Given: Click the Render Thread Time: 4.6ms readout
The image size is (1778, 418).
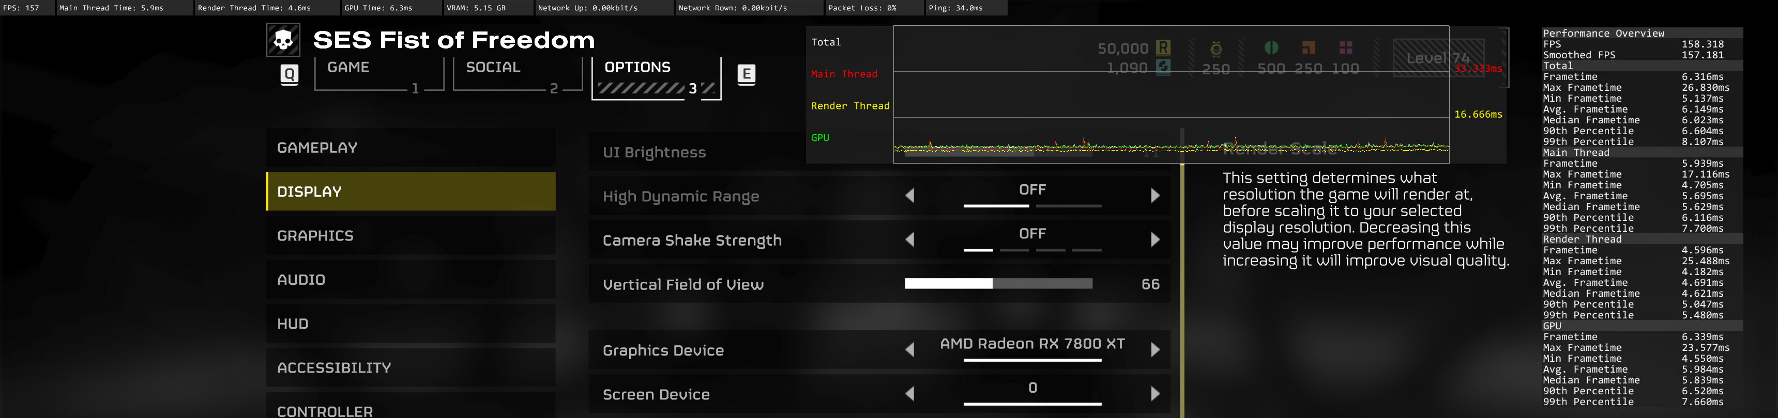Looking at the screenshot, I should click(x=254, y=8).
